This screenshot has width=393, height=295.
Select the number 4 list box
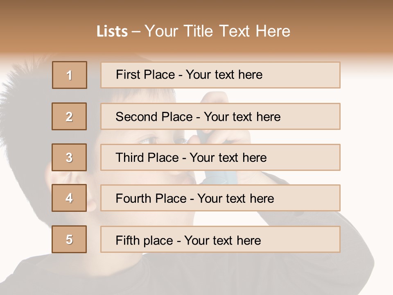pyautogui.click(x=69, y=198)
